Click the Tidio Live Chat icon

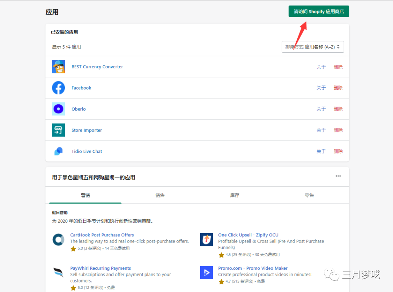(x=58, y=151)
